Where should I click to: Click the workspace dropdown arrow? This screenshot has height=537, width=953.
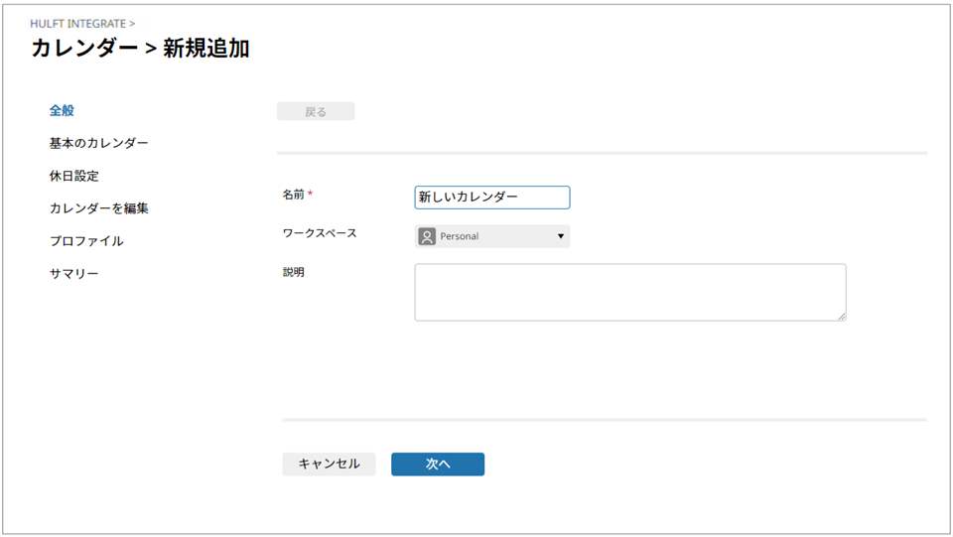tap(560, 236)
